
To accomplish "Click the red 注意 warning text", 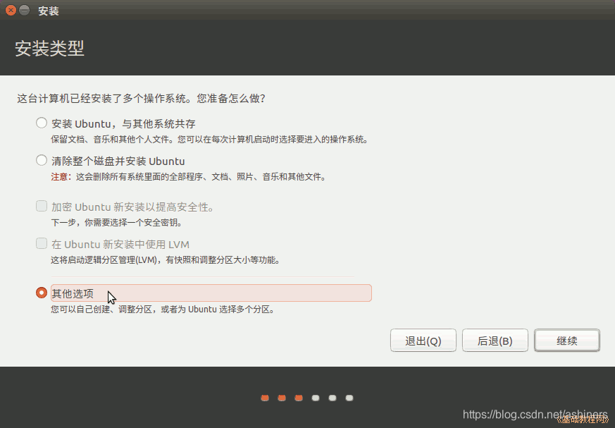I will point(60,177).
